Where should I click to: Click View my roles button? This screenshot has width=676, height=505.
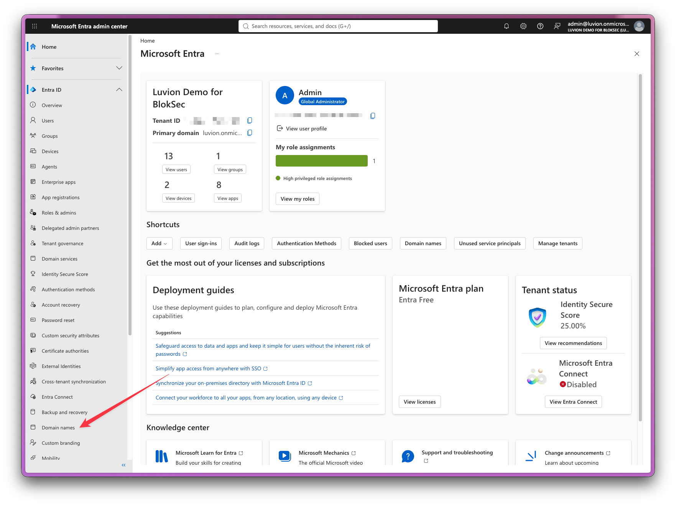tap(298, 199)
